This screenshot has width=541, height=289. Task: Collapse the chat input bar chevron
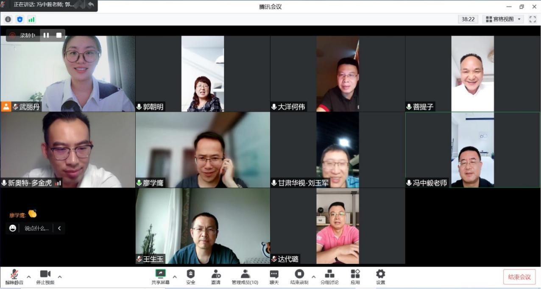tap(59, 228)
